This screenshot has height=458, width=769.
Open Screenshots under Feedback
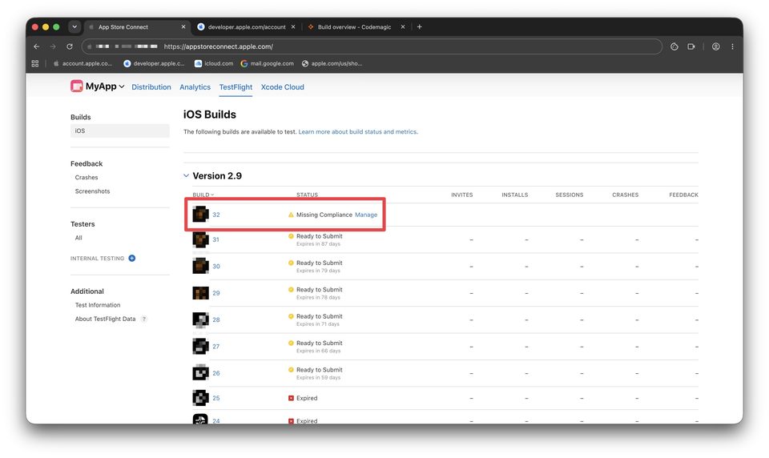pyautogui.click(x=92, y=191)
